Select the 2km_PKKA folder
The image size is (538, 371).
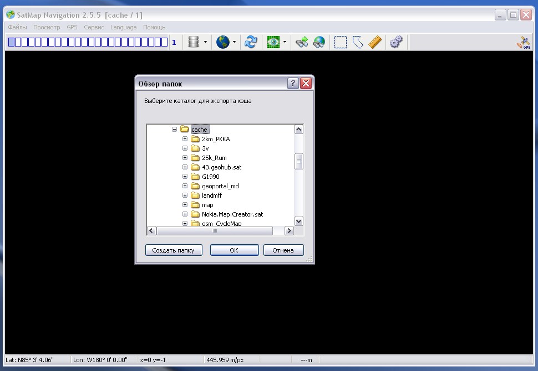[x=216, y=139]
